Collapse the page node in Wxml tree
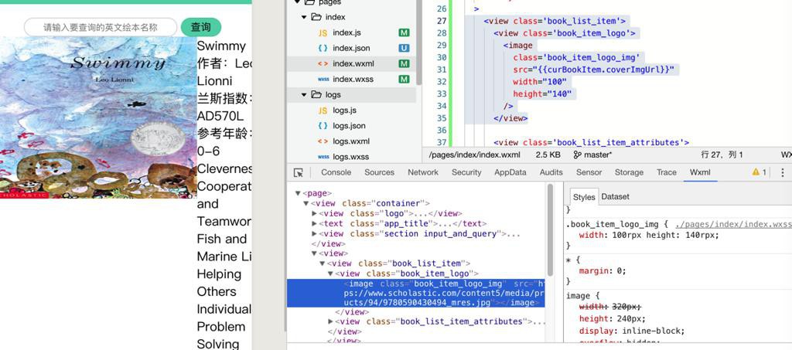Image resolution: width=792 pixels, height=350 pixels. (x=298, y=193)
